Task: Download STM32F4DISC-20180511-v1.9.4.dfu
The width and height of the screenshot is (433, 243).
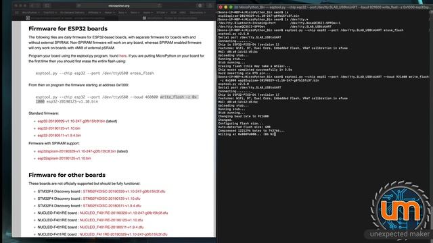Action: 112,205
